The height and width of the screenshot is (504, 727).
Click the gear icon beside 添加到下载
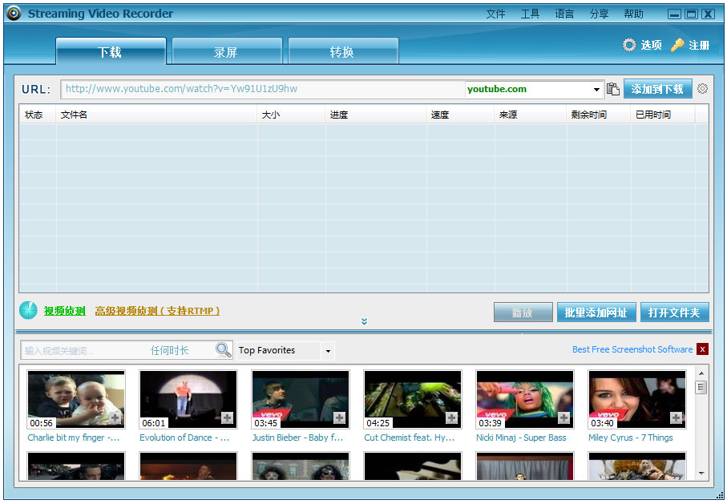tap(702, 89)
